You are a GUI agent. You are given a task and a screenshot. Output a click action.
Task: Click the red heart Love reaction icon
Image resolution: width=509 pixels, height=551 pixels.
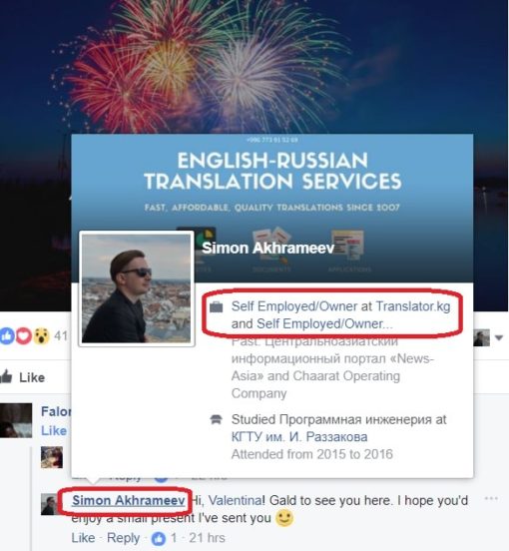click(x=24, y=335)
